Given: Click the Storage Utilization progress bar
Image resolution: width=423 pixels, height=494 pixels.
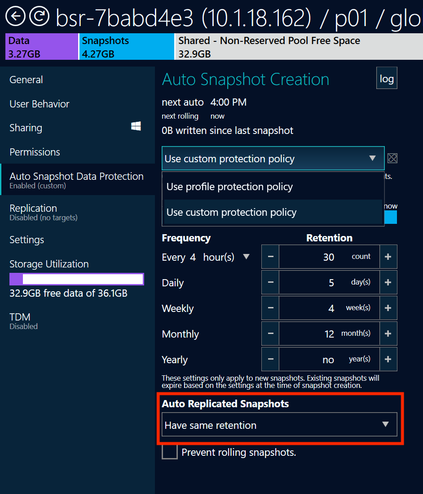Looking at the screenshot, I should pyautogui.click(x=76, y=279).
